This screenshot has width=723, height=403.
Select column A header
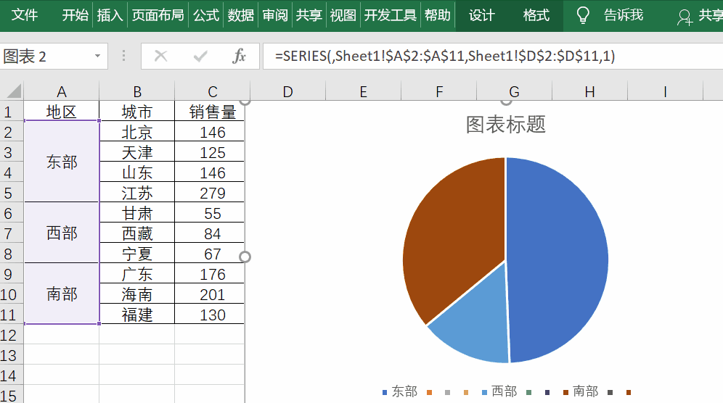tap(61, 91)
